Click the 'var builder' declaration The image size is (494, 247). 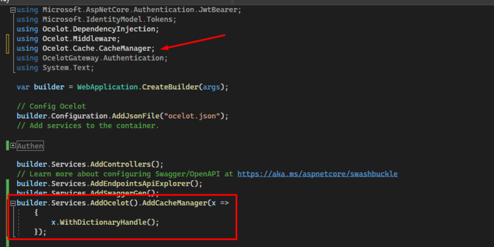click(40, 87)
